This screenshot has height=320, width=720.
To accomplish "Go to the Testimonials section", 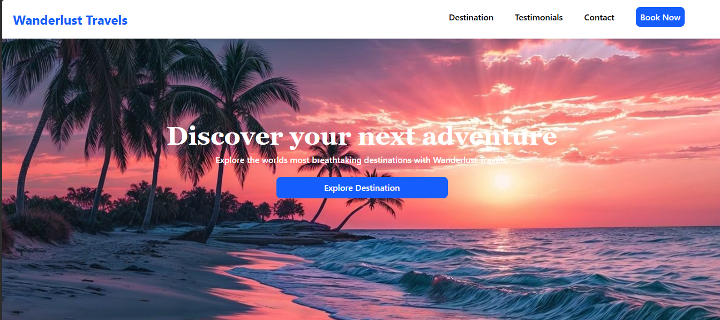I will [538, 18].
